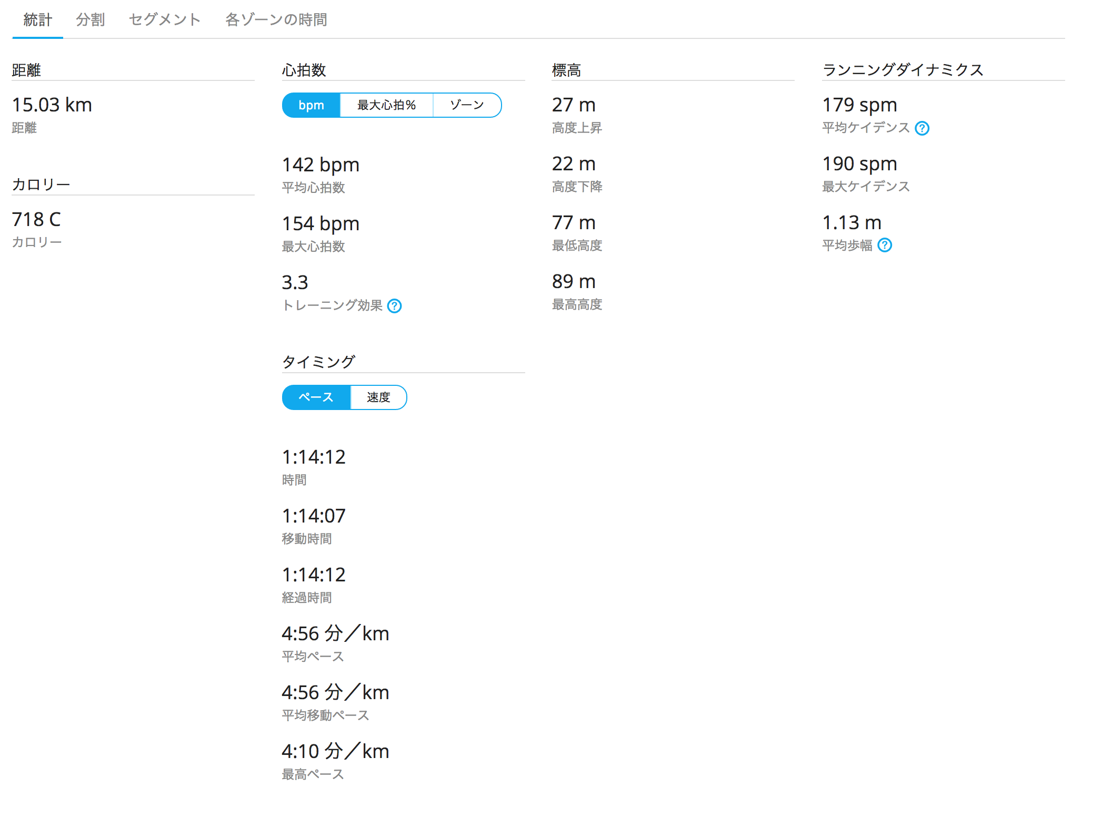
Task: Click the 154 bpm max heart rate
Action: pyautogui.click(x=320, y=224)
